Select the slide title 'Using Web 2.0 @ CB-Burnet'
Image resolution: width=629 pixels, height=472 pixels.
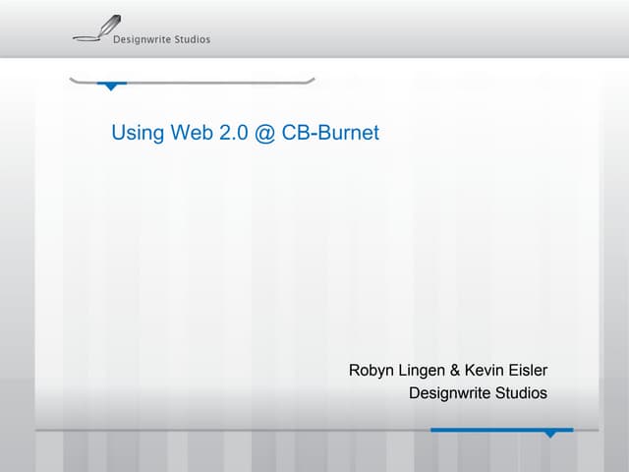(245, 133)
